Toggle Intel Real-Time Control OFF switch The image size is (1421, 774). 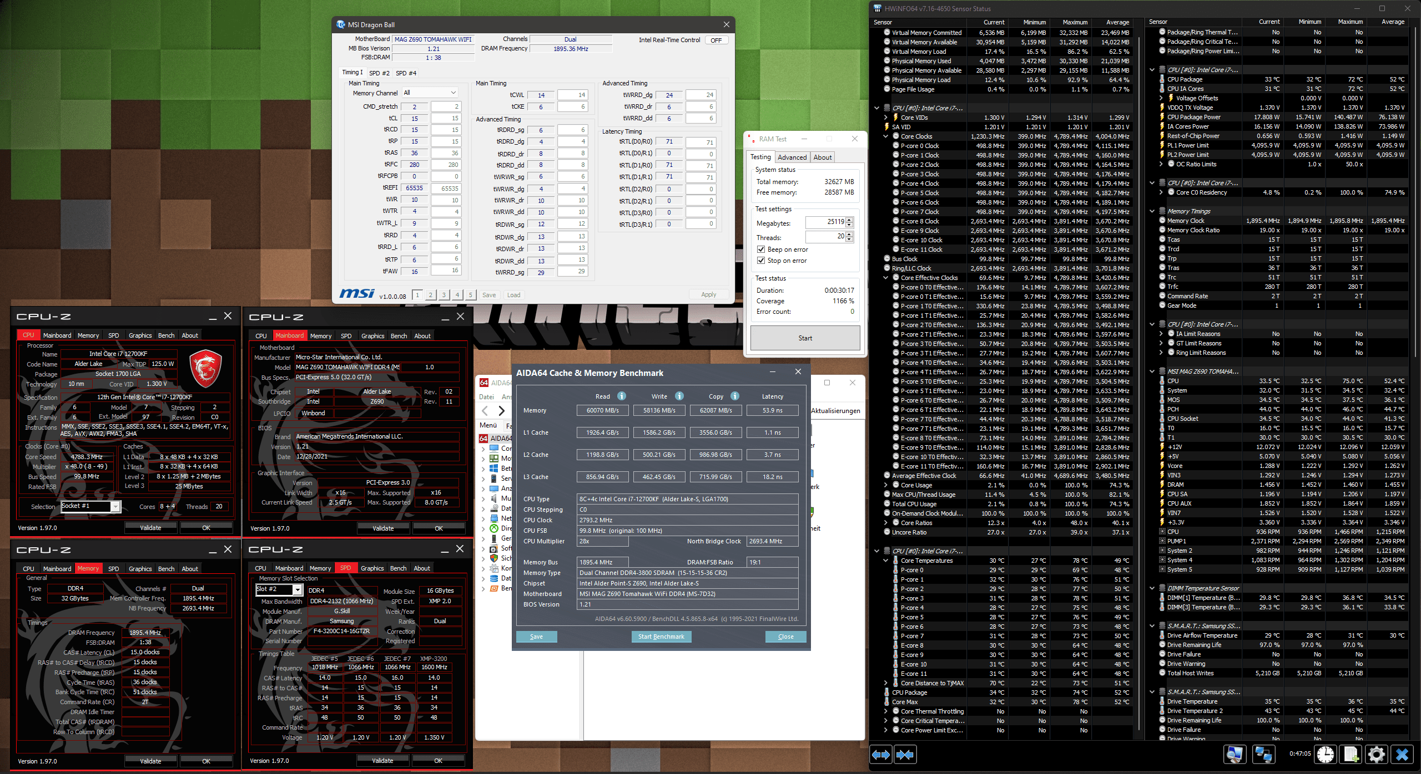coord(717,40)
